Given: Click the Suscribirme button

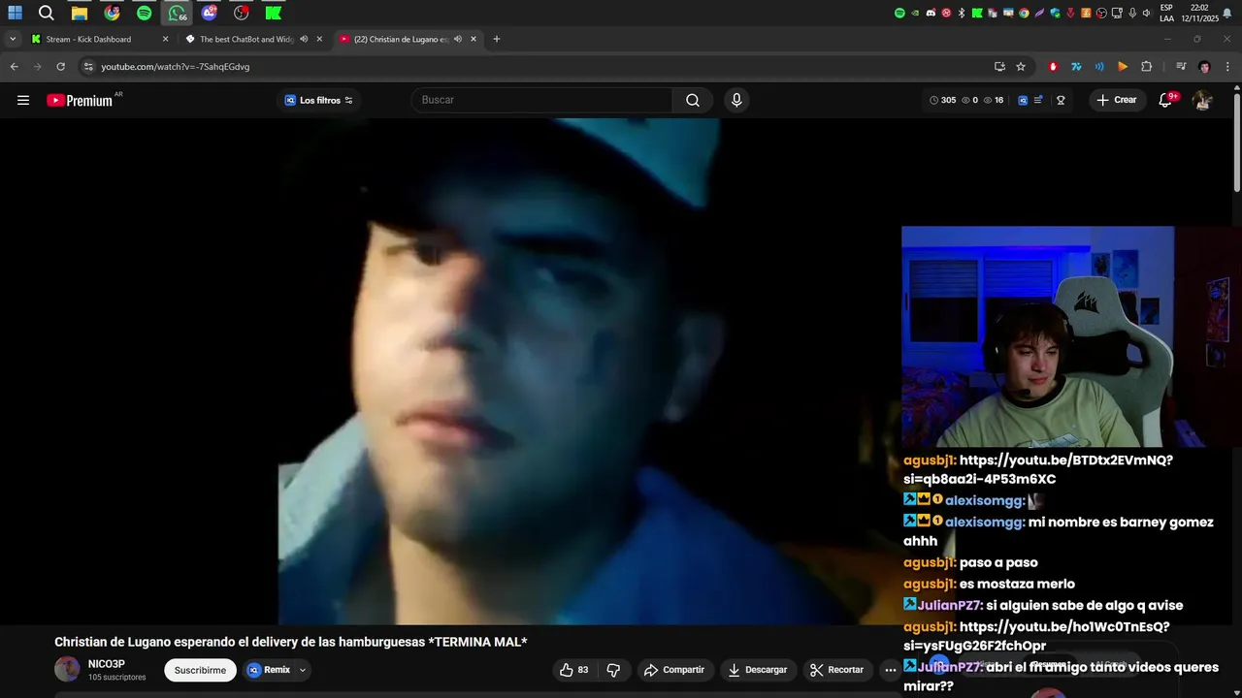Looking at the screenshot, I should (x=200, y=670).
